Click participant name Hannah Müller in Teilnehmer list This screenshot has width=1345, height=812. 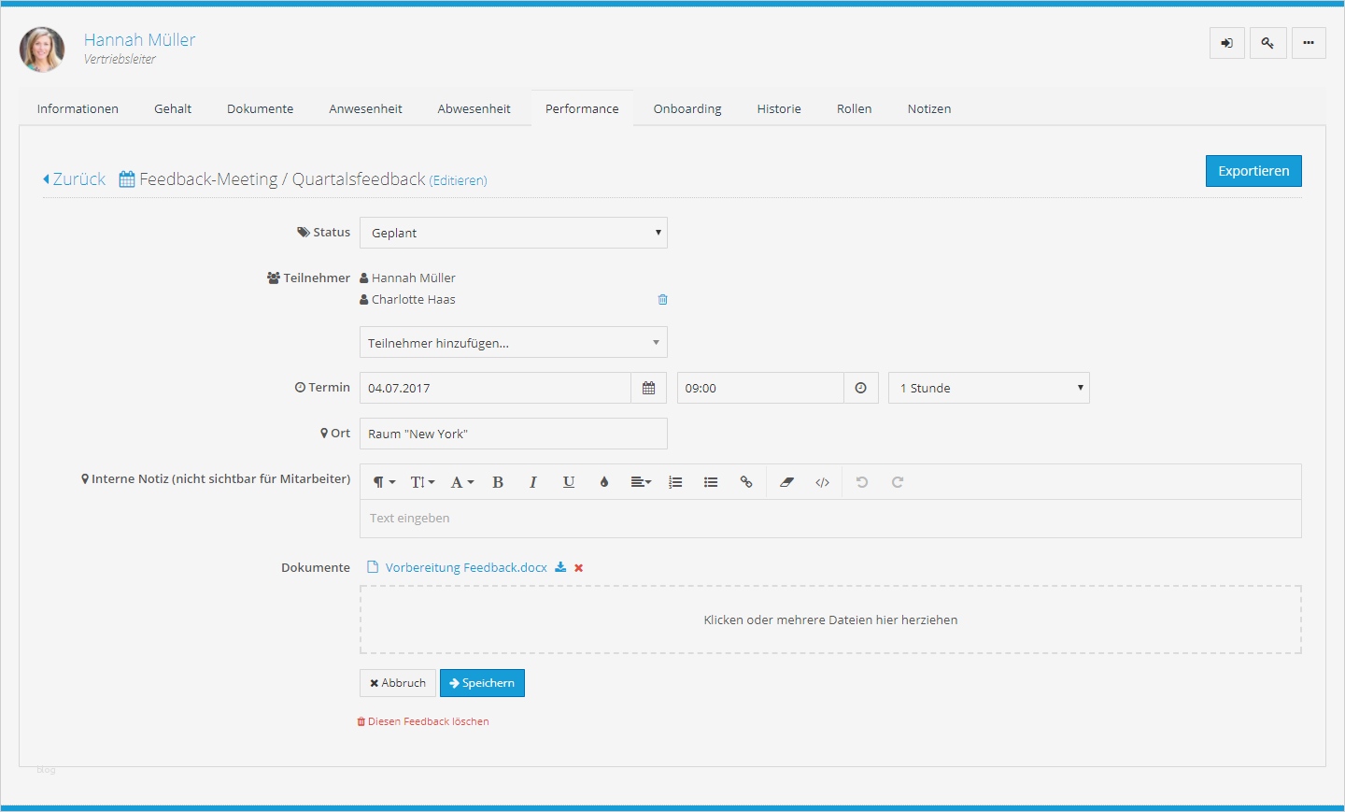(414, 278)
